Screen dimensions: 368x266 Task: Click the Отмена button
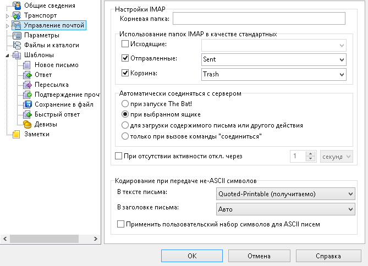(259, 256)
